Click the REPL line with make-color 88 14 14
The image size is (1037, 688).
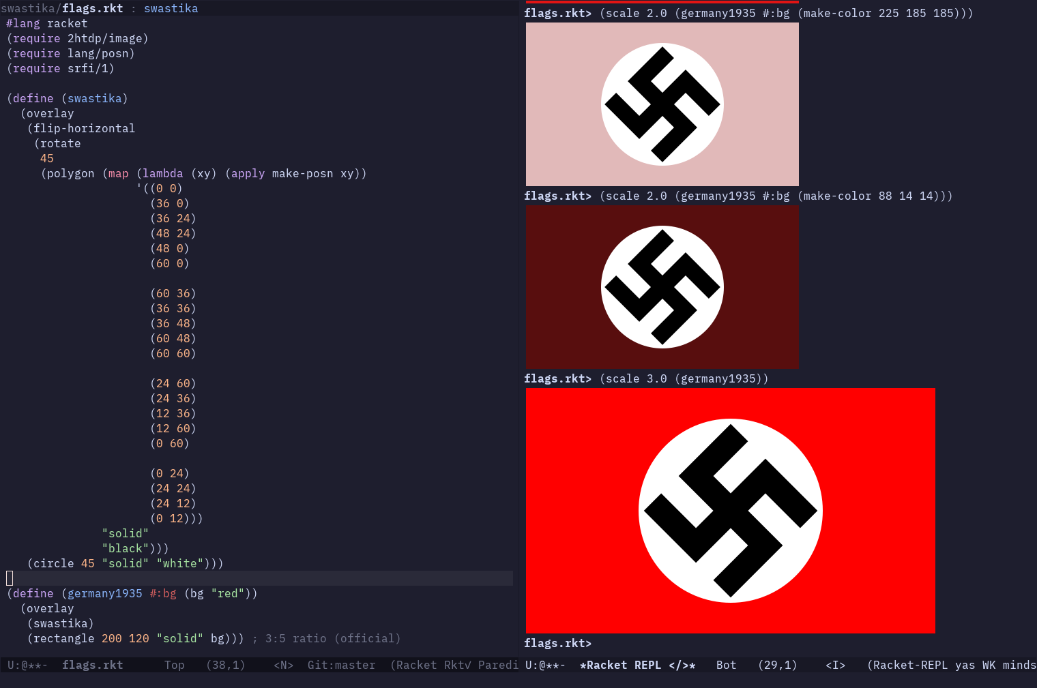point(739,196)
